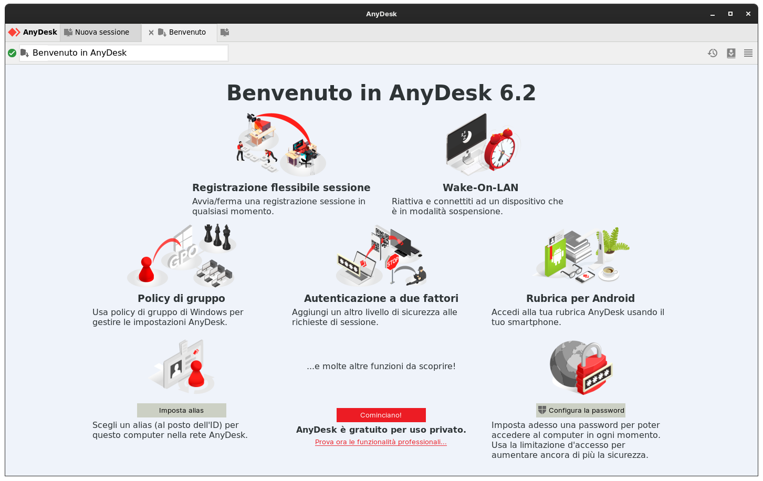The width and height of the screenshot is (763, 481).
Task: Open the main menu via hamburger icon
Action: (x=748, y=53)
